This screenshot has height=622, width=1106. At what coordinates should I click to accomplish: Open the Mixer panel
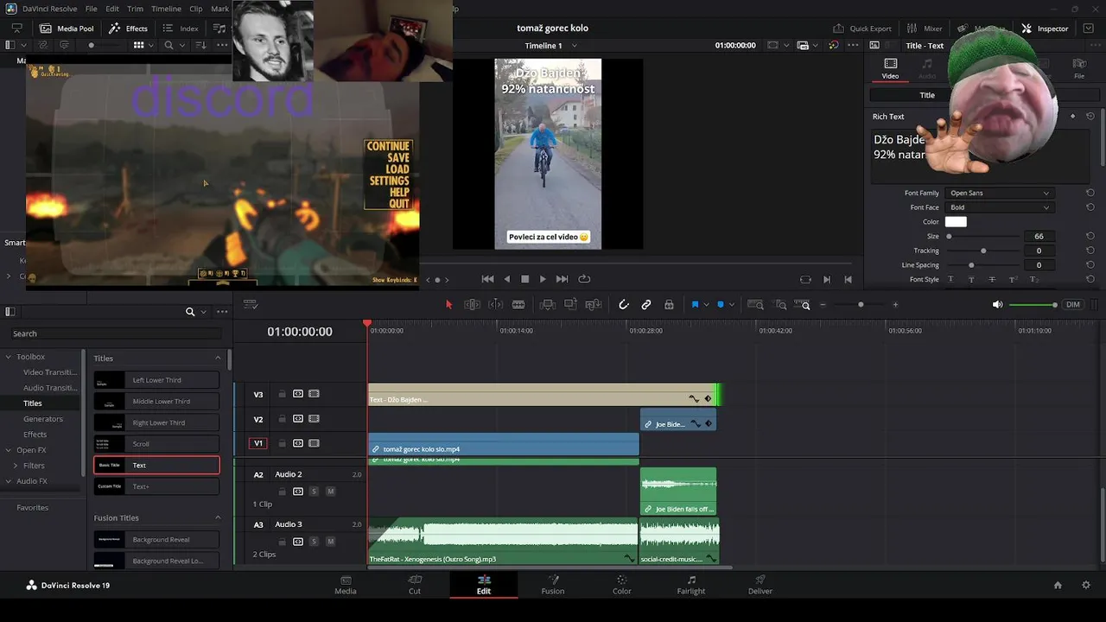[924, 29]
